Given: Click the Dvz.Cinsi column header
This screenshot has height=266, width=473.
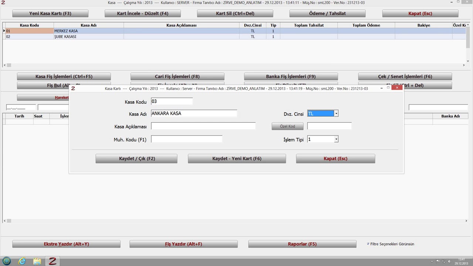Looking at the screenshot, I should (253, 25).
